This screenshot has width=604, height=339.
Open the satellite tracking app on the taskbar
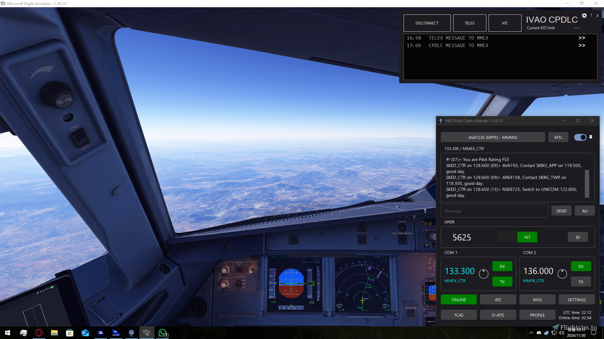click(147, 333)
